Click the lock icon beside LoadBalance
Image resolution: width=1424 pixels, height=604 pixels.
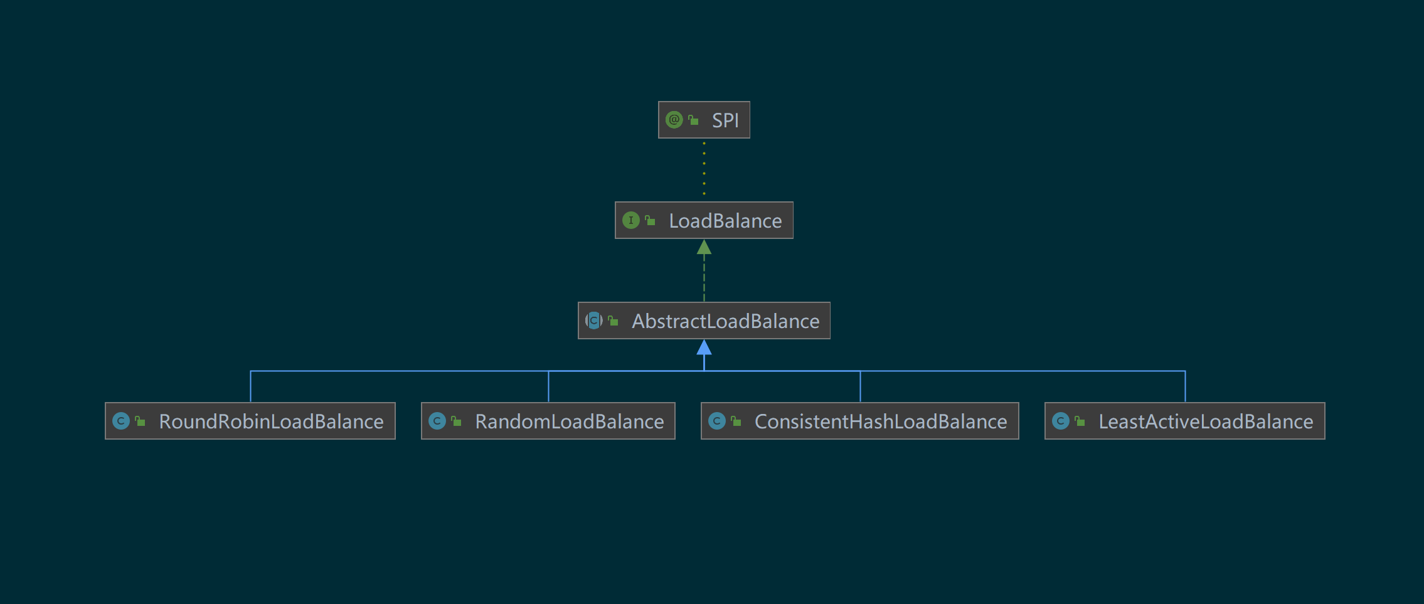[x=650, y=220]
